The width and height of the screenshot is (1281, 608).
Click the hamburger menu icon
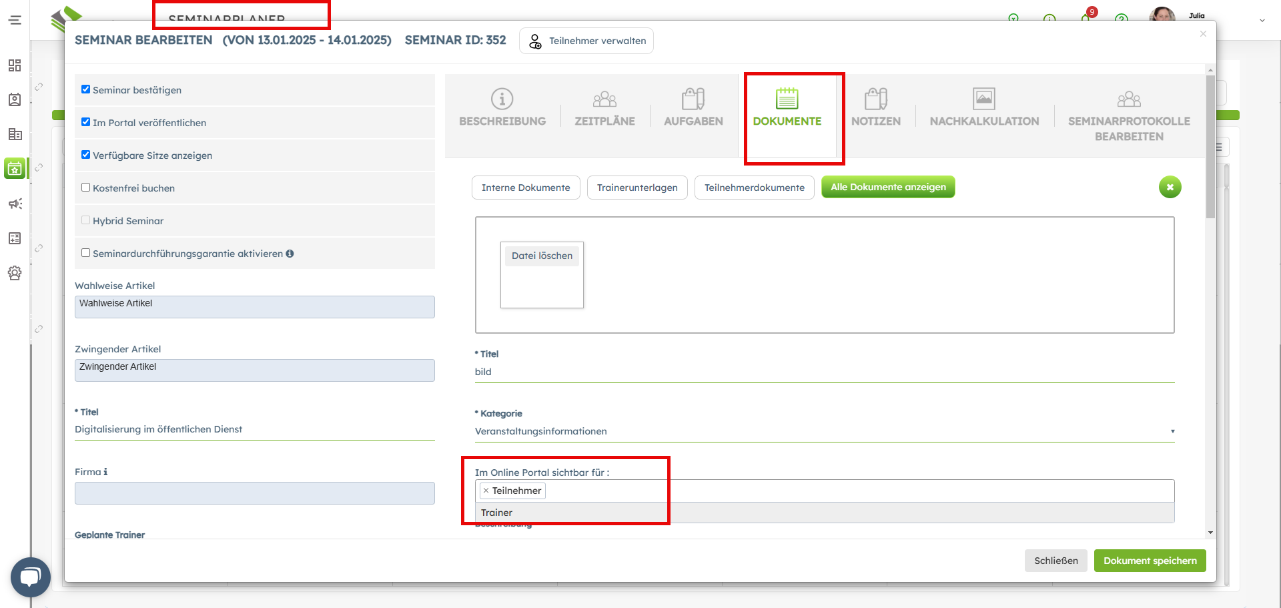click(15, 20)
